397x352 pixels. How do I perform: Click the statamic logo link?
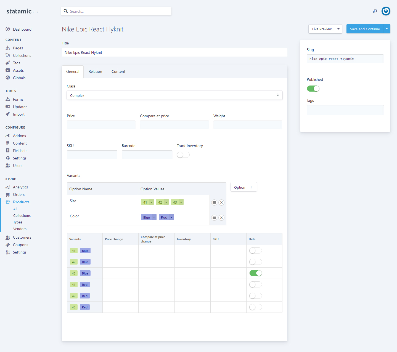19,11
